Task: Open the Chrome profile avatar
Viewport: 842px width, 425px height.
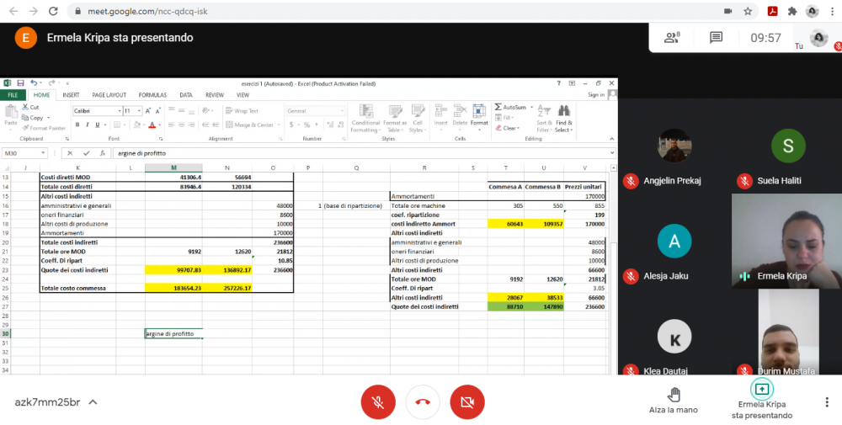Action: pyautogui.click(x=812, y=11)
